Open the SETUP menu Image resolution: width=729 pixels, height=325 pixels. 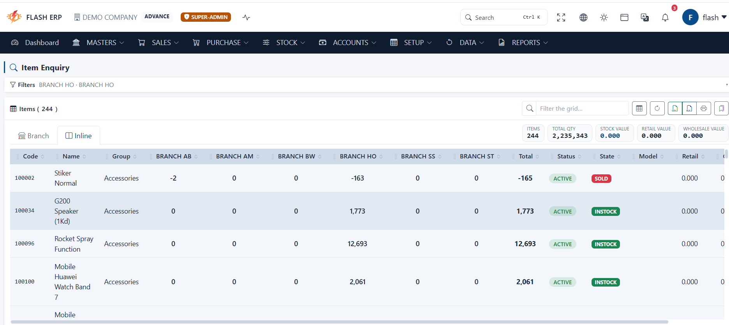coord(411,43)
